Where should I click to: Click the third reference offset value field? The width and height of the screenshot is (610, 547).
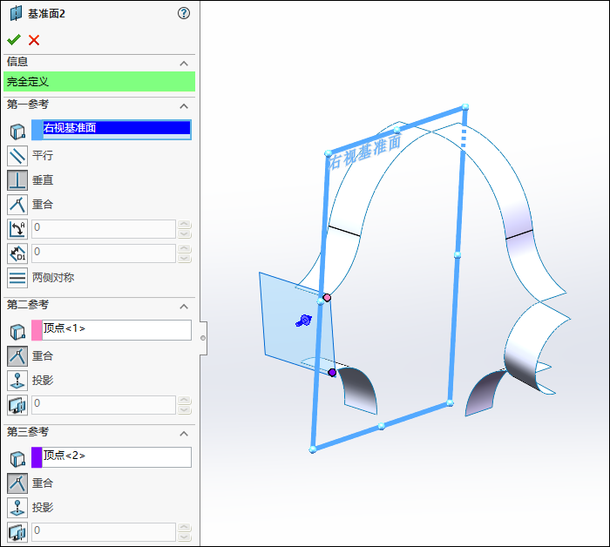[104, 532]
